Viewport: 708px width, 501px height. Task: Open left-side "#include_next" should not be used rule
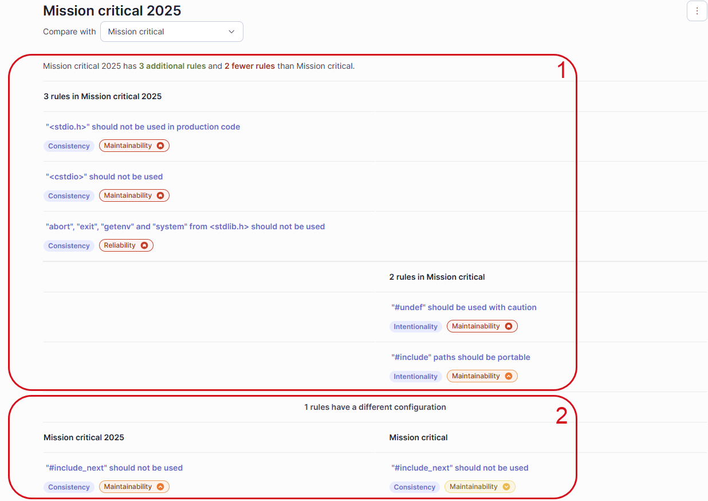114,468
